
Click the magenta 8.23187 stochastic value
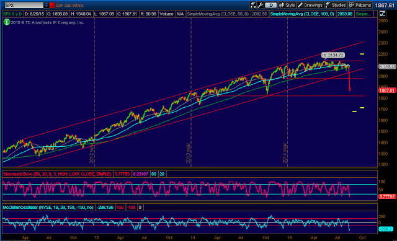(x=141, y=174)
